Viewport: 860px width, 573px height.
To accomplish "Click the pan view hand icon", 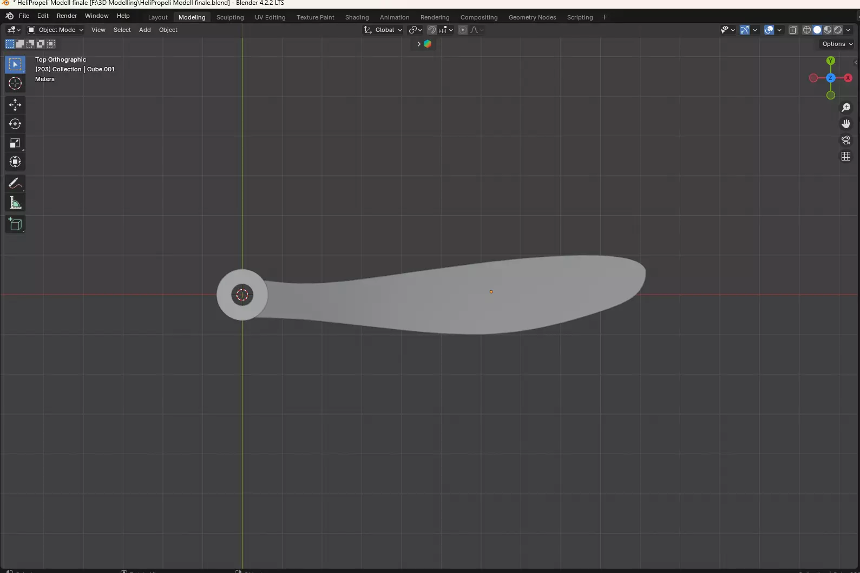I will click(x=846, y=124).
